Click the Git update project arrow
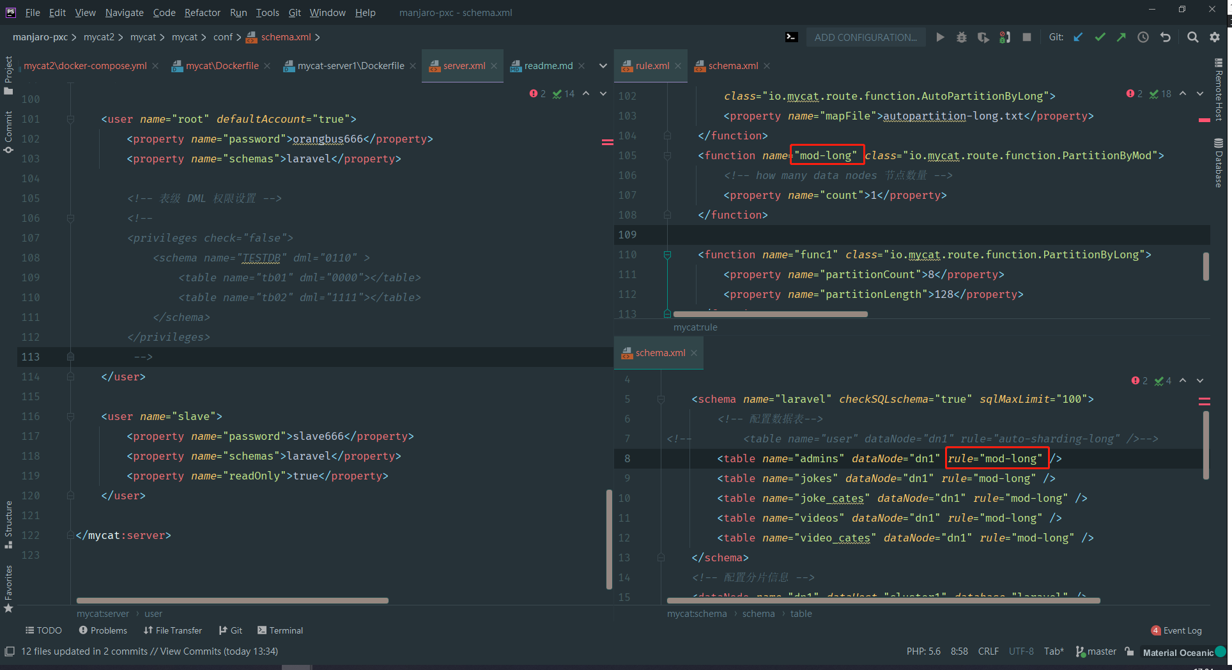The width and height of the screenshot is (1232, 670). pyautogui.click(x=1078, y=37)
